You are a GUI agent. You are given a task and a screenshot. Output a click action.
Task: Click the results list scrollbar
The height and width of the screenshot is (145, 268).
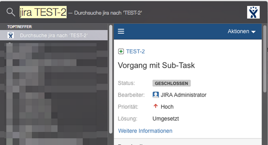111,79
